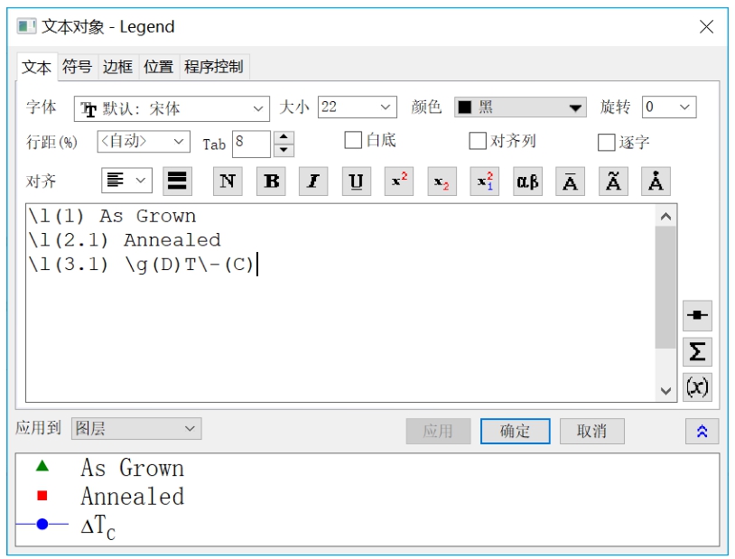
Task: Click the Subscript formatting icon
Action: tap(442, 182)
